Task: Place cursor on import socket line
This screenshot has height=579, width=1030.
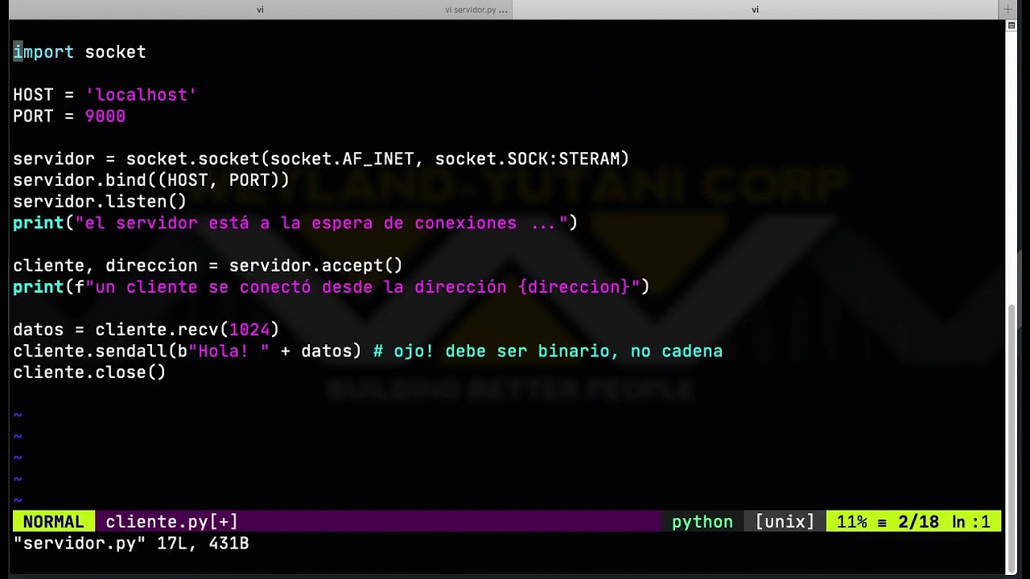Action: pos(80,52)
